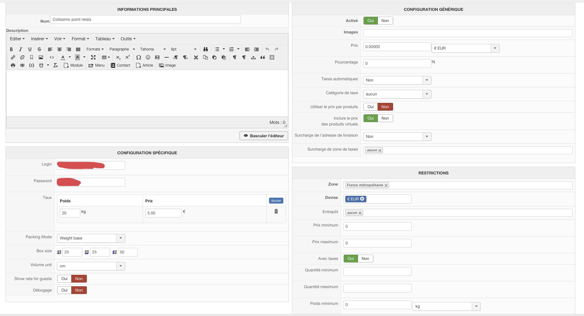
Task: Open the Tableau menu
Action: point(105,39)
